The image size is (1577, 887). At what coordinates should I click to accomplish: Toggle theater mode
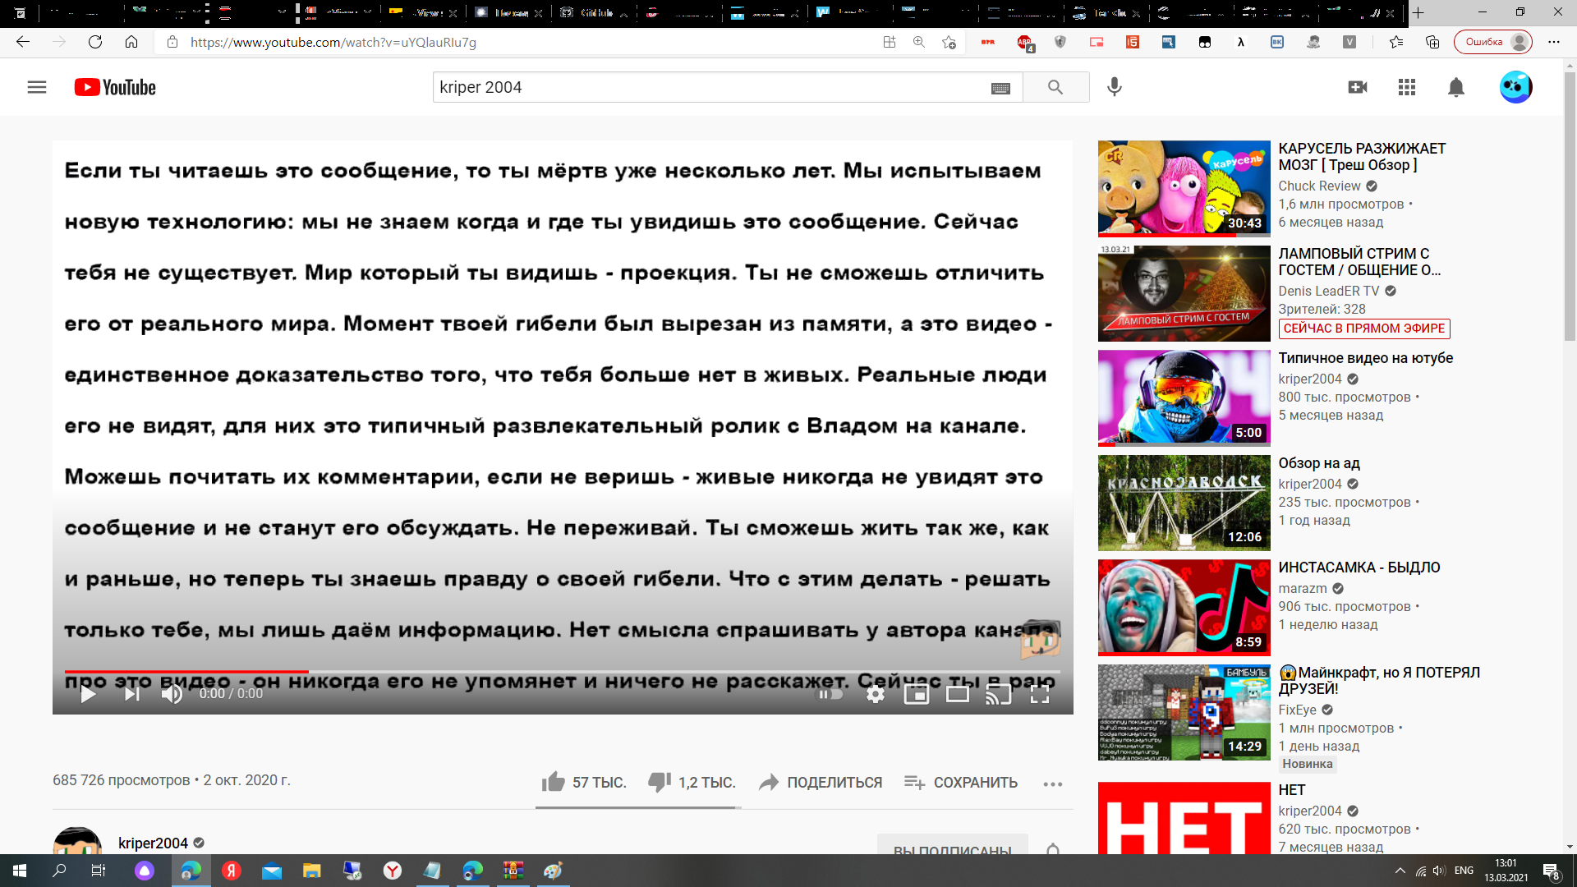click(958, 694)
